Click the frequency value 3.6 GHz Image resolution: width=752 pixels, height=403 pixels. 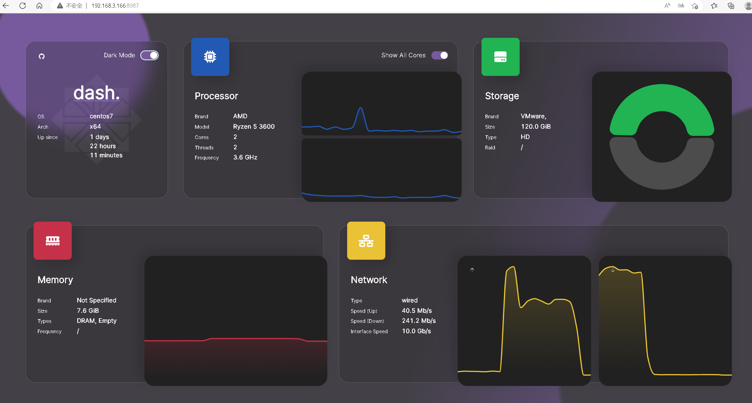245,157
